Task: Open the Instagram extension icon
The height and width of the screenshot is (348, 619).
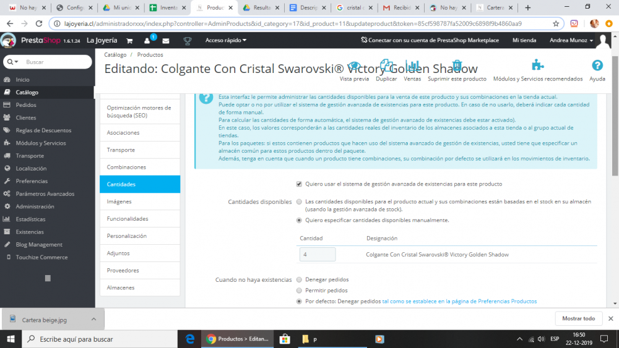Action: (x=574, y=23)
